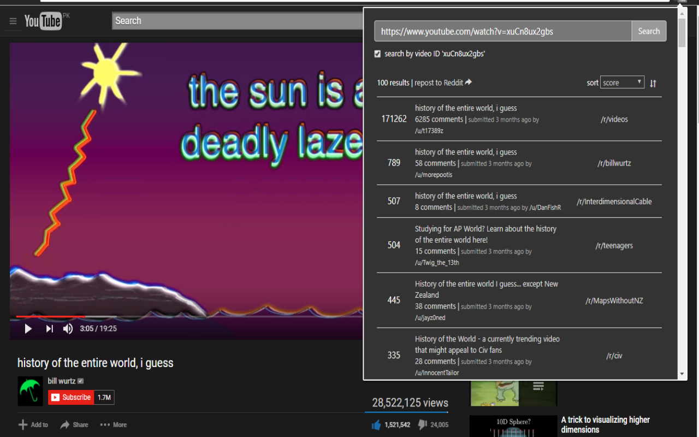Open bill wurtz channel name link

tap(62, 381)
